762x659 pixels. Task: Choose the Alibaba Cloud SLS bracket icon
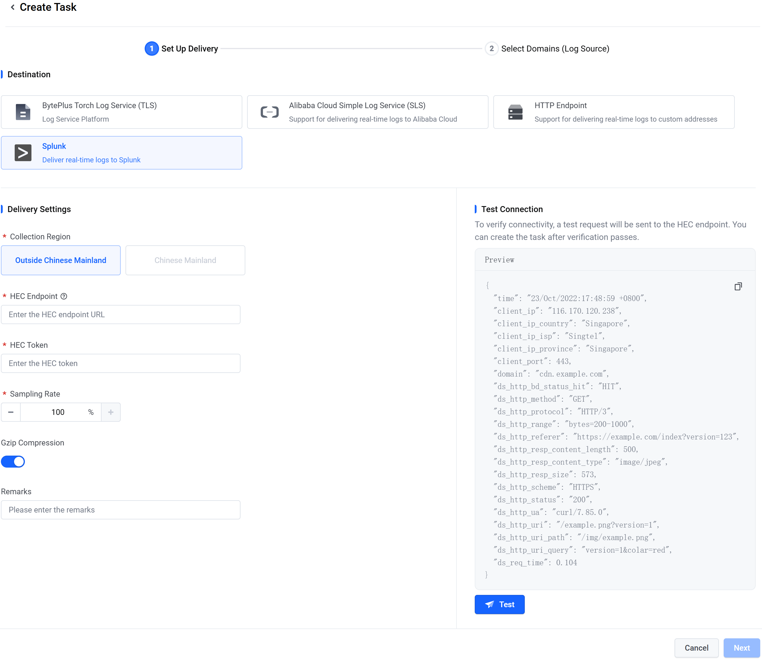pos(269,112)
